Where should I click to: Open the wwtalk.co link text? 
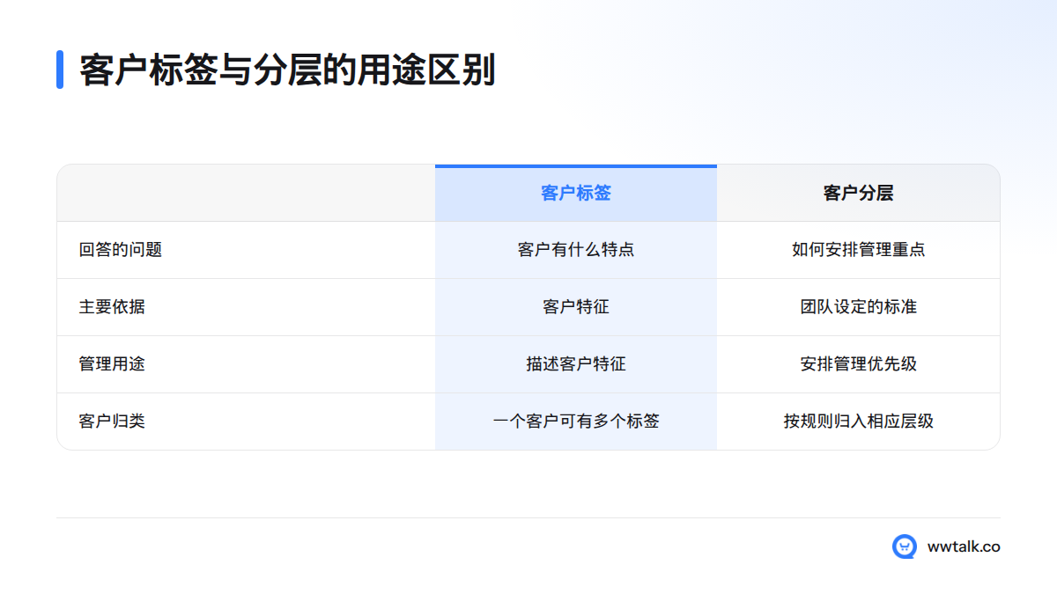point(964,546)
